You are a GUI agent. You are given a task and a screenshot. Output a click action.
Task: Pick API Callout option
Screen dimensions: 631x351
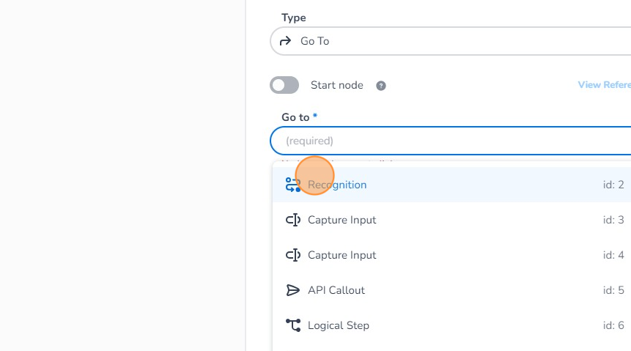pos(336,290)
